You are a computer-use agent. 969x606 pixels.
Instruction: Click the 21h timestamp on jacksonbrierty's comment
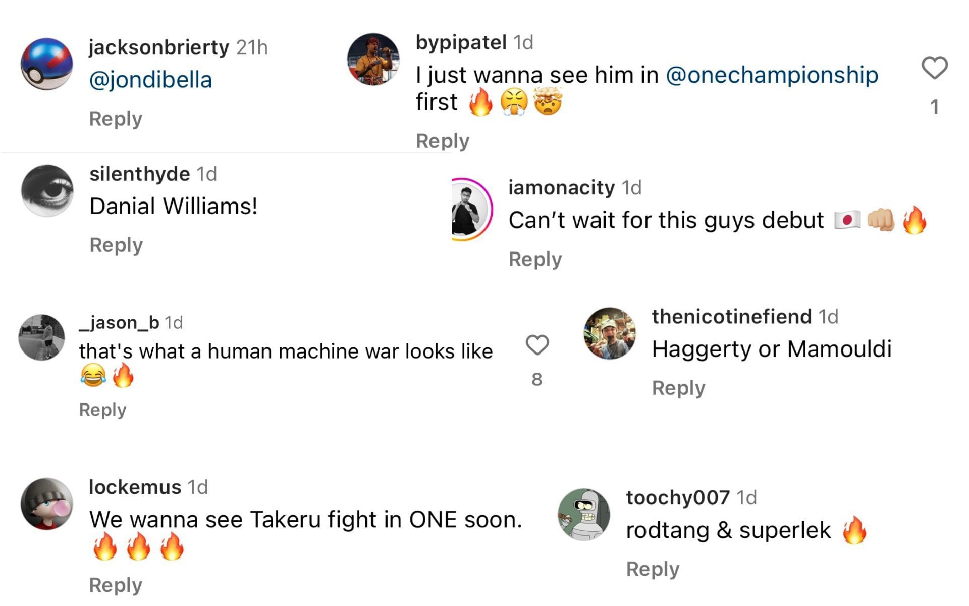(251, 47)
